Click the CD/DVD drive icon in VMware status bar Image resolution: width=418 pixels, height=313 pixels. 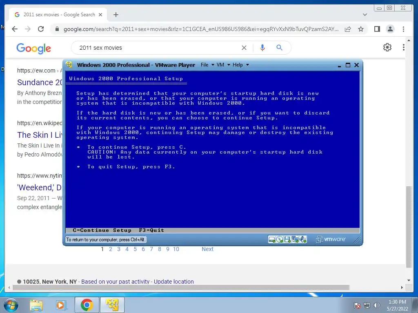point(280,240)
